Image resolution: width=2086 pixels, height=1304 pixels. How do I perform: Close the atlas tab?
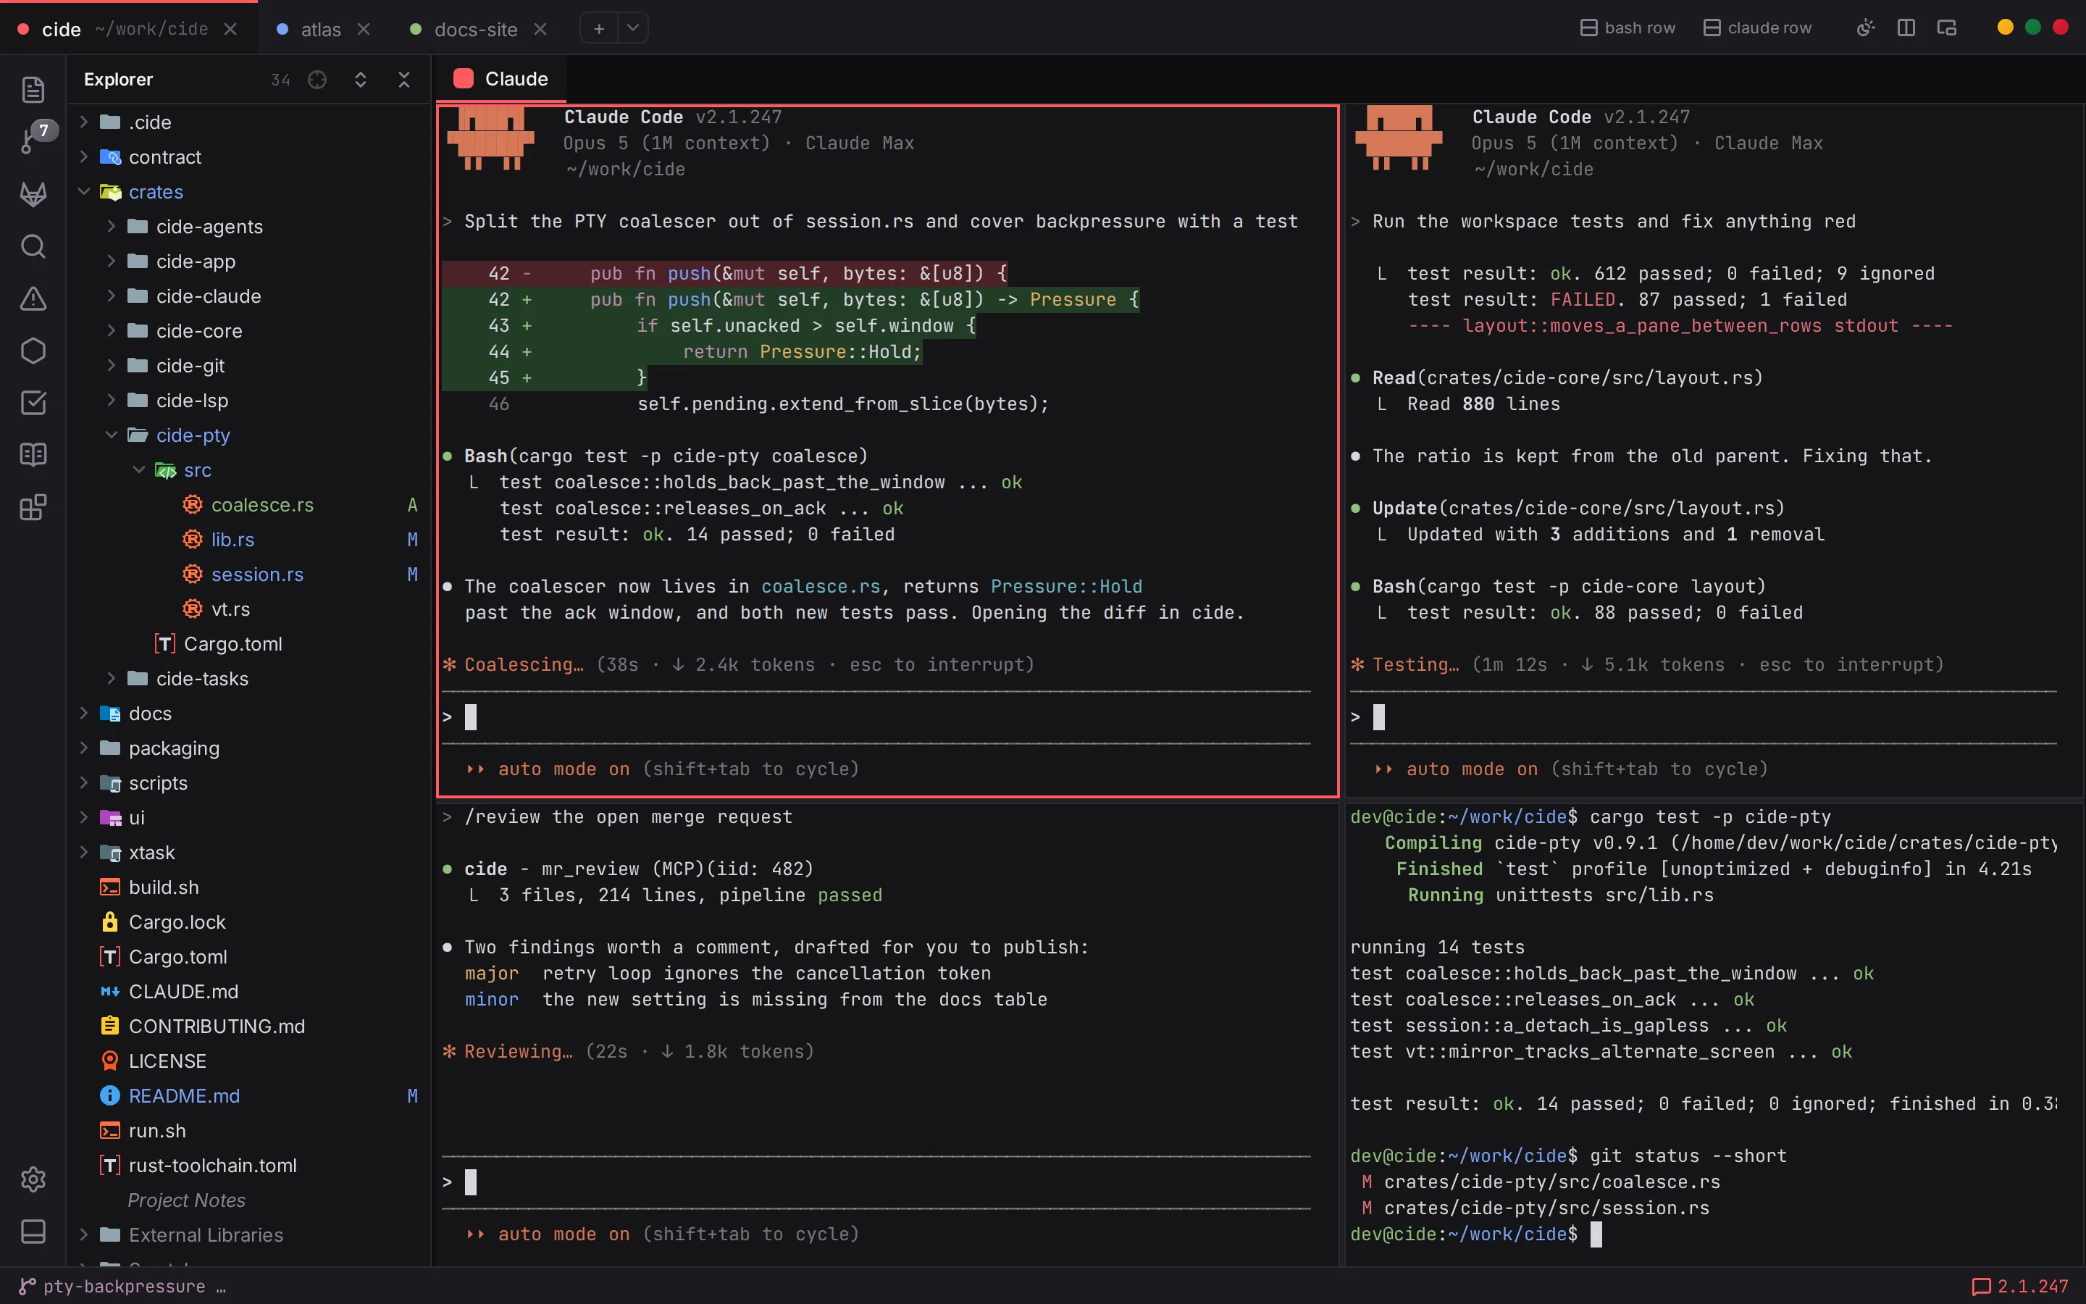point(364,29)
